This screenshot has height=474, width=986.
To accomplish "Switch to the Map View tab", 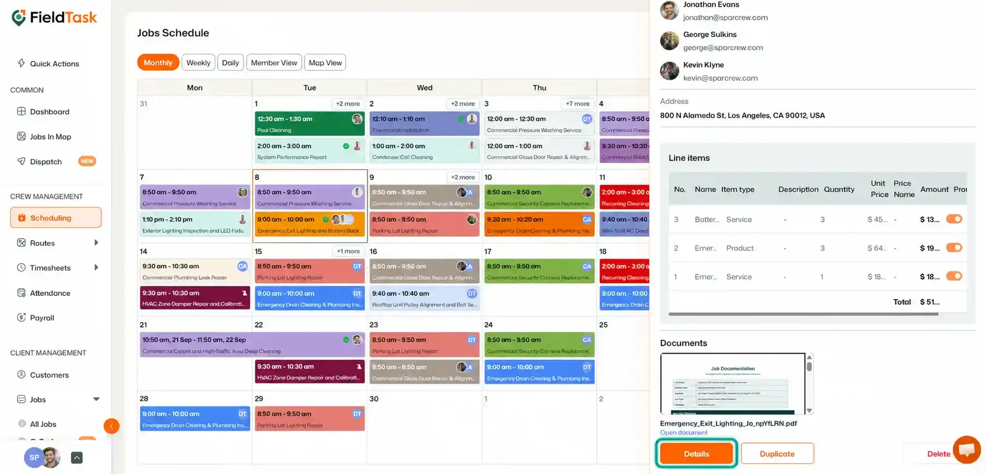I will pos(325,63).
